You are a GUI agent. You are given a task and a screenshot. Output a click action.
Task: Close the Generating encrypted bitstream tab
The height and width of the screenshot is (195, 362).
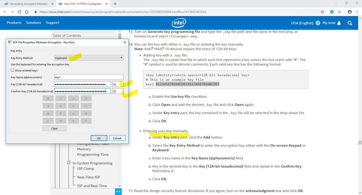pyautogui.click(x=53, y=4)
